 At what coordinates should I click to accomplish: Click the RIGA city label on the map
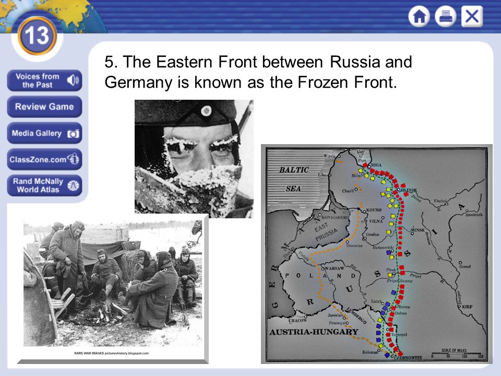click(x=376, y=165)
